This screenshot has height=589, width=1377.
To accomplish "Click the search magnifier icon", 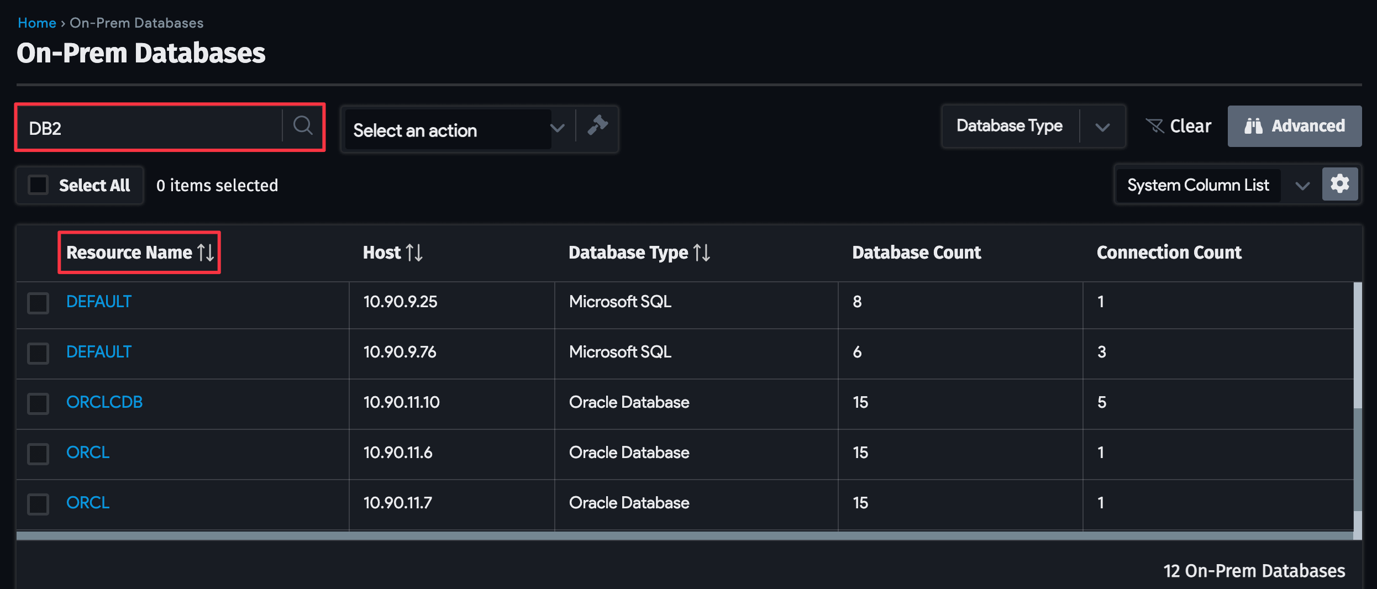I will 303,126.
